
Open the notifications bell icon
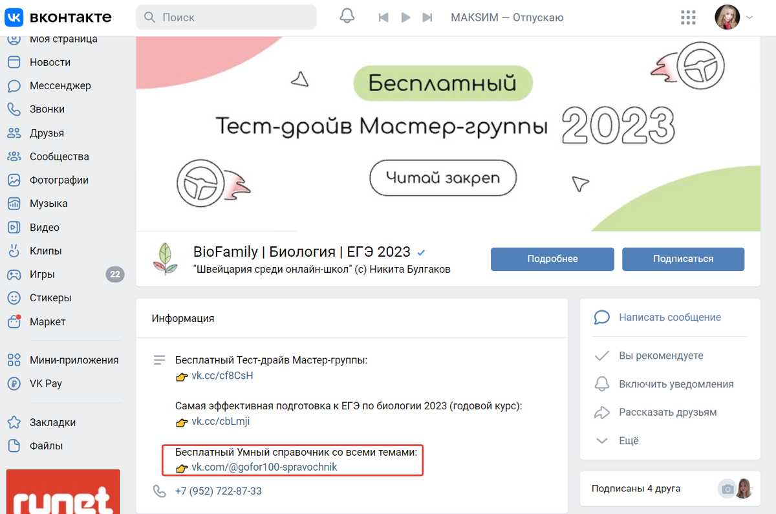[x=347, y=17]
